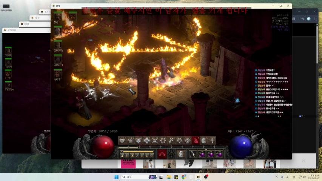
Task: Open the Windows Start menu
Action: (116, 177)
